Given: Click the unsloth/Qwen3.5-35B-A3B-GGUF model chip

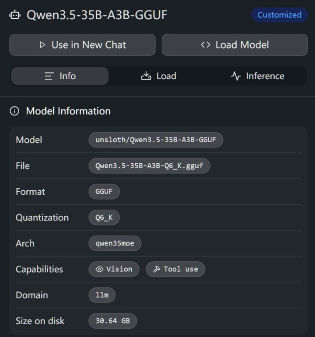Looking at the screenshot, I should (x=156, y=140).
